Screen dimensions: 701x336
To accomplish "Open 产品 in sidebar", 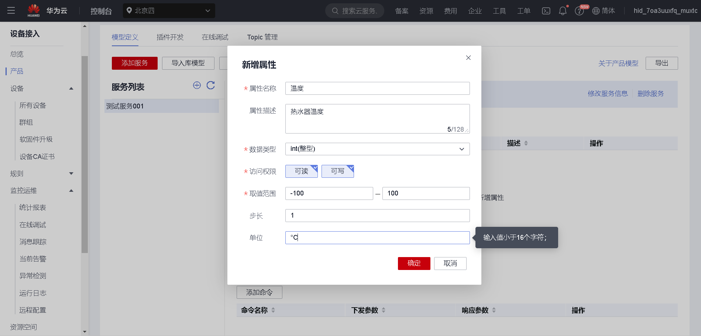I will pos(17,71).
